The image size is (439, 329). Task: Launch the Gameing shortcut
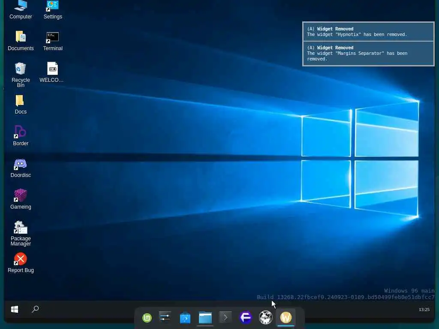[21, 200]
